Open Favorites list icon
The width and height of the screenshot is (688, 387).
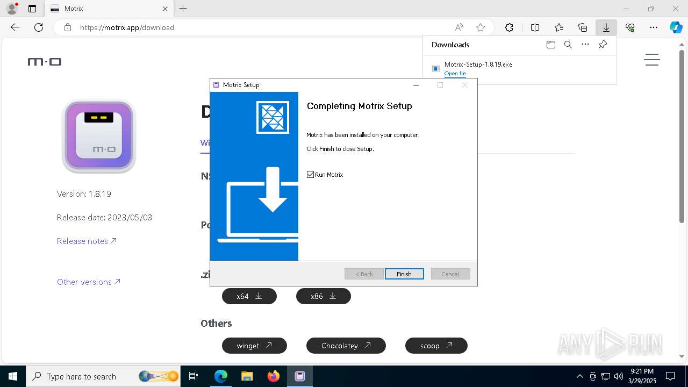pyautogui.click(x=559, y=27)
